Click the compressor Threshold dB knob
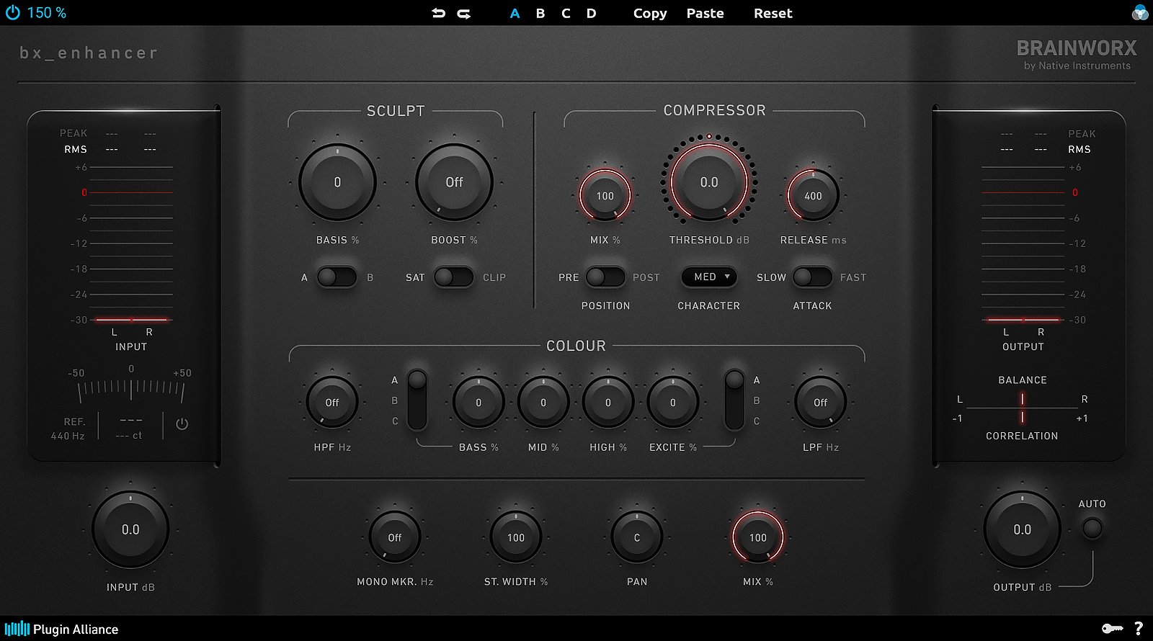1153x641 pixels. tap(709, 182)
